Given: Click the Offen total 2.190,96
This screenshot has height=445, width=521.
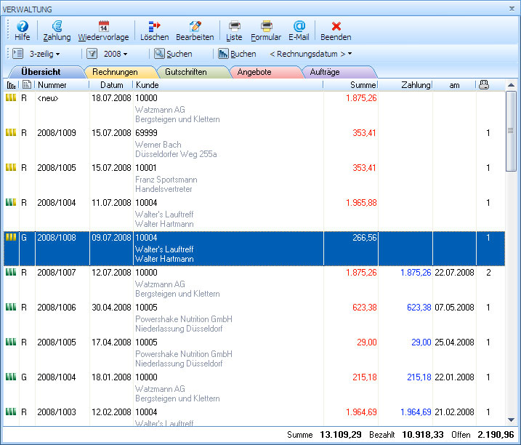Looking at the screenshot, I should [496, 435].
